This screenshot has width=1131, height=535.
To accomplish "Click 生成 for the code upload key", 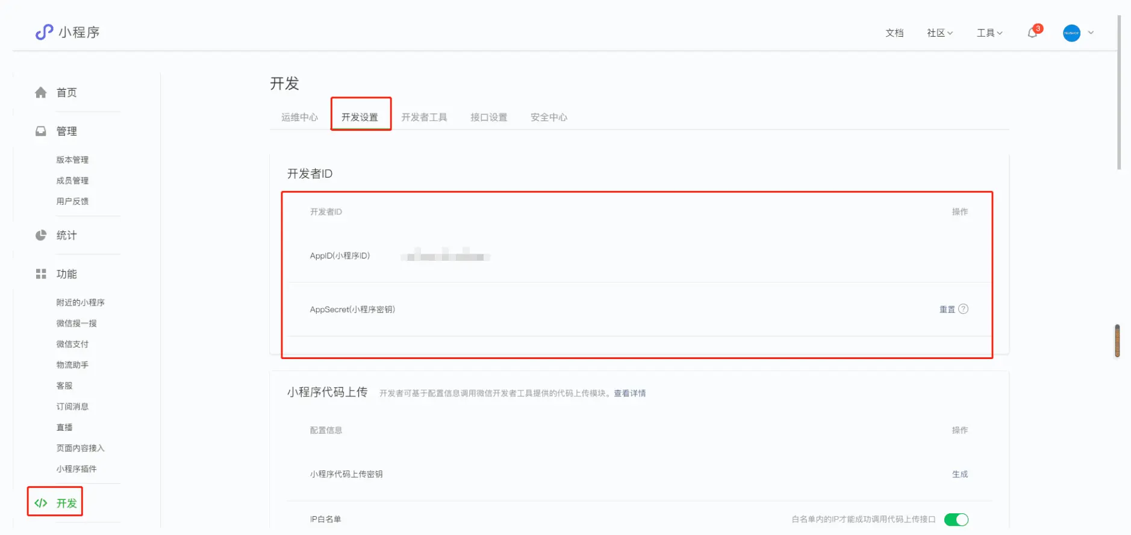I will 959,475.
